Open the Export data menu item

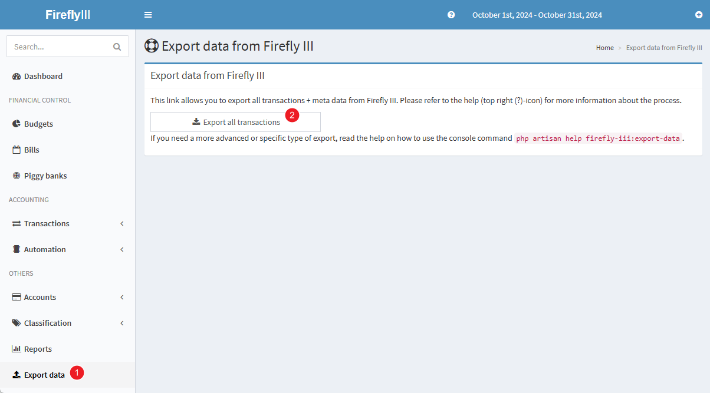click(x=44, y=375)
